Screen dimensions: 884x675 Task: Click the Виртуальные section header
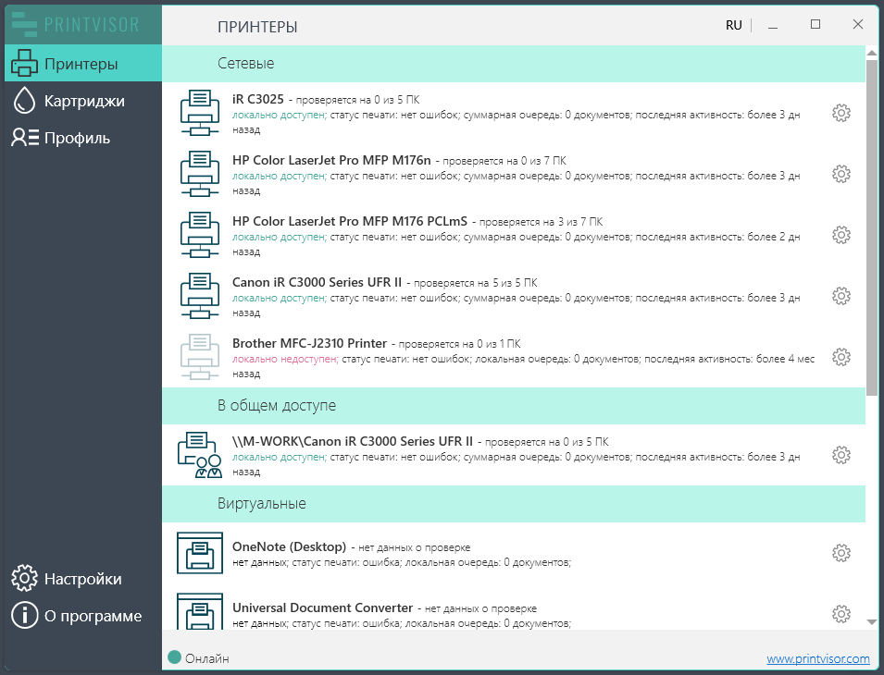click(514, 503)
